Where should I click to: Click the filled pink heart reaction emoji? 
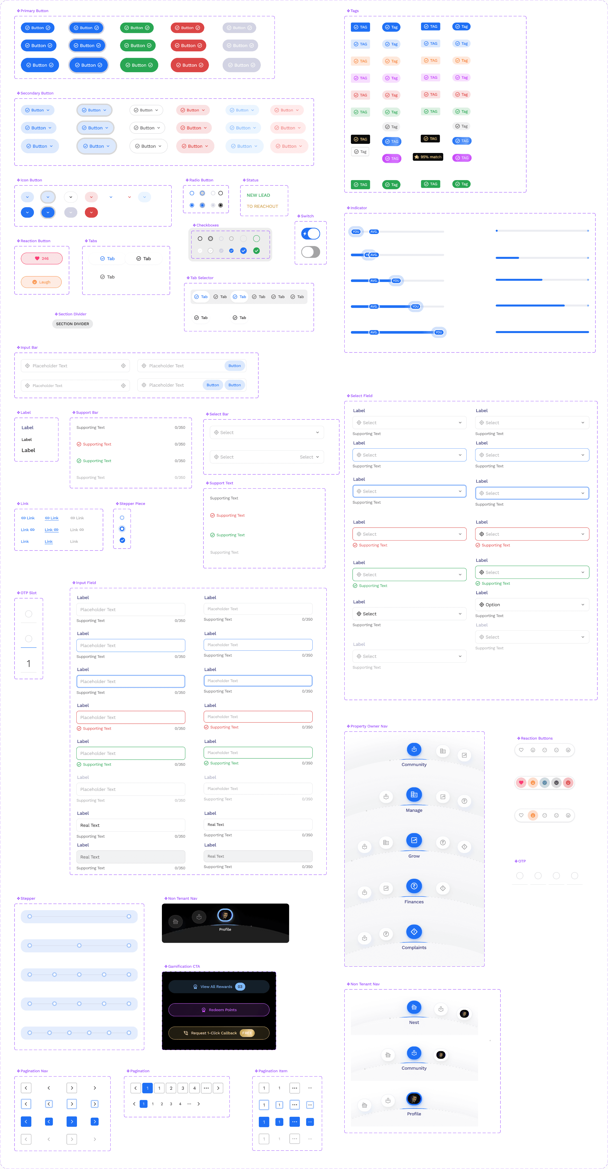coord(521,782)
